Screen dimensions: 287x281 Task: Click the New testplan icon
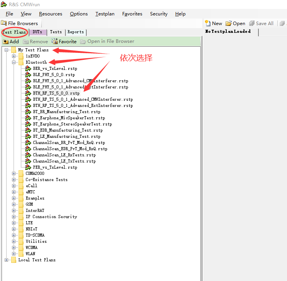pyautogui.click(x=208, y=23)
